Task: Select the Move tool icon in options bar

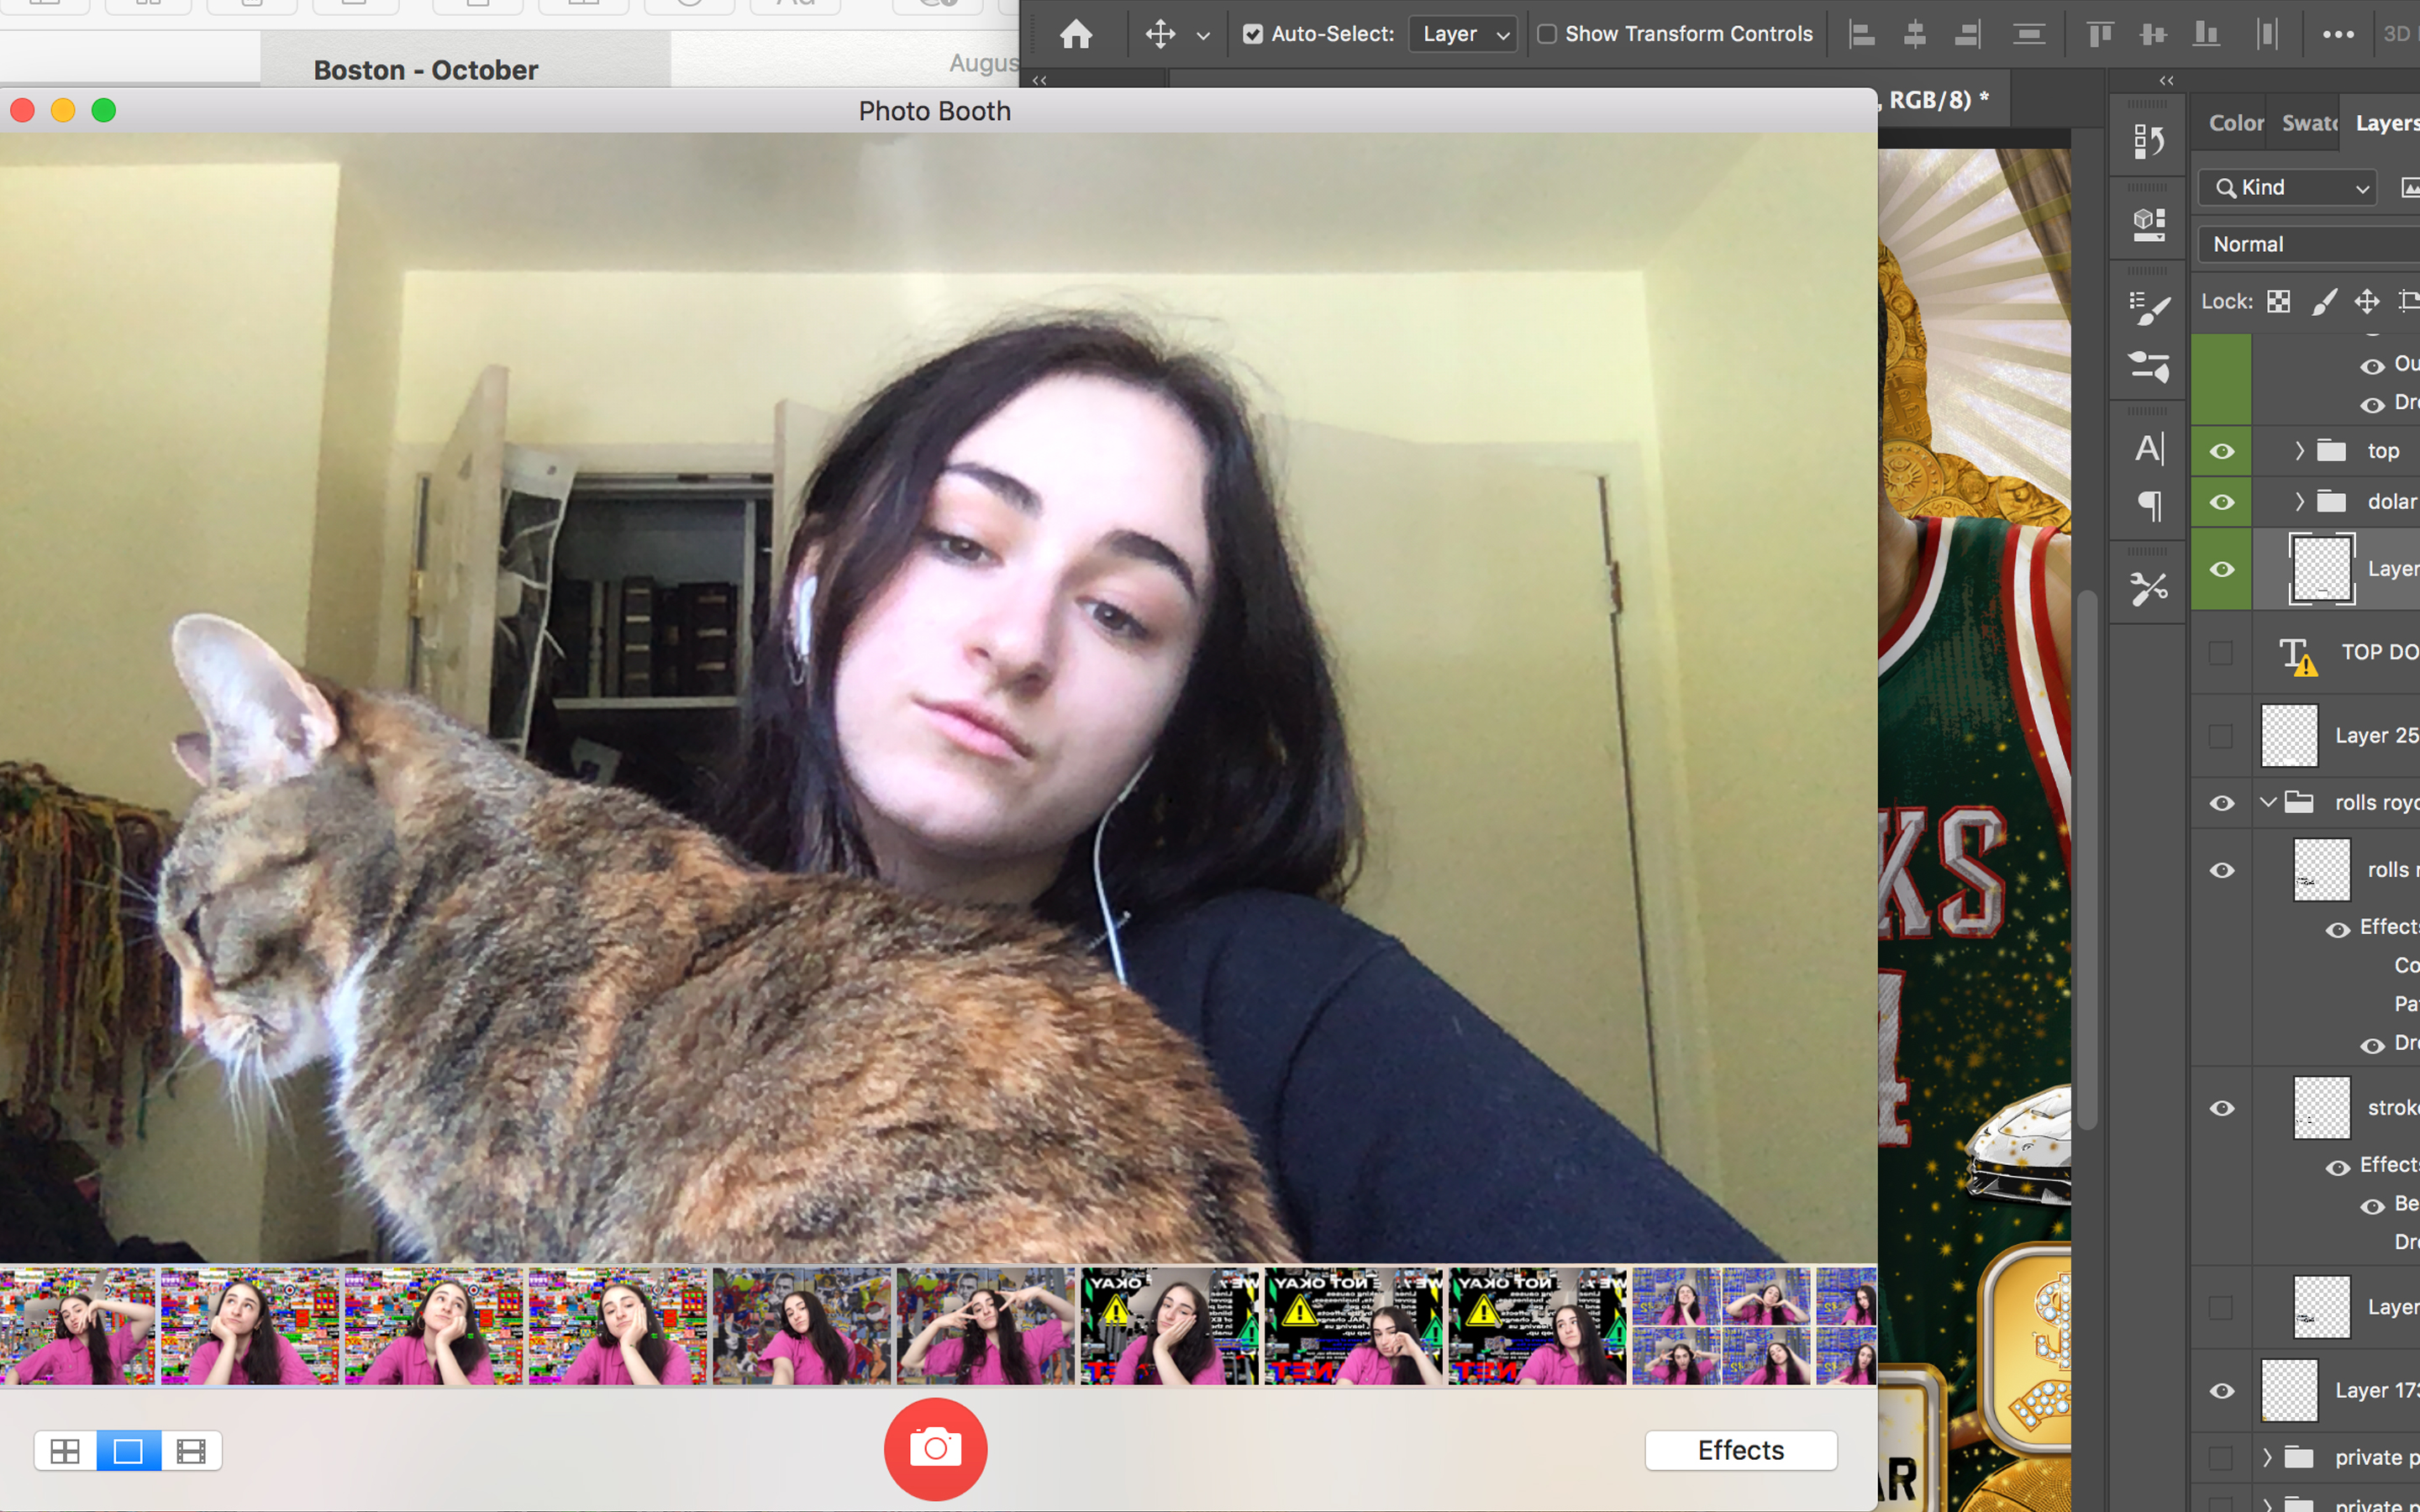Action: [1160, 34]
